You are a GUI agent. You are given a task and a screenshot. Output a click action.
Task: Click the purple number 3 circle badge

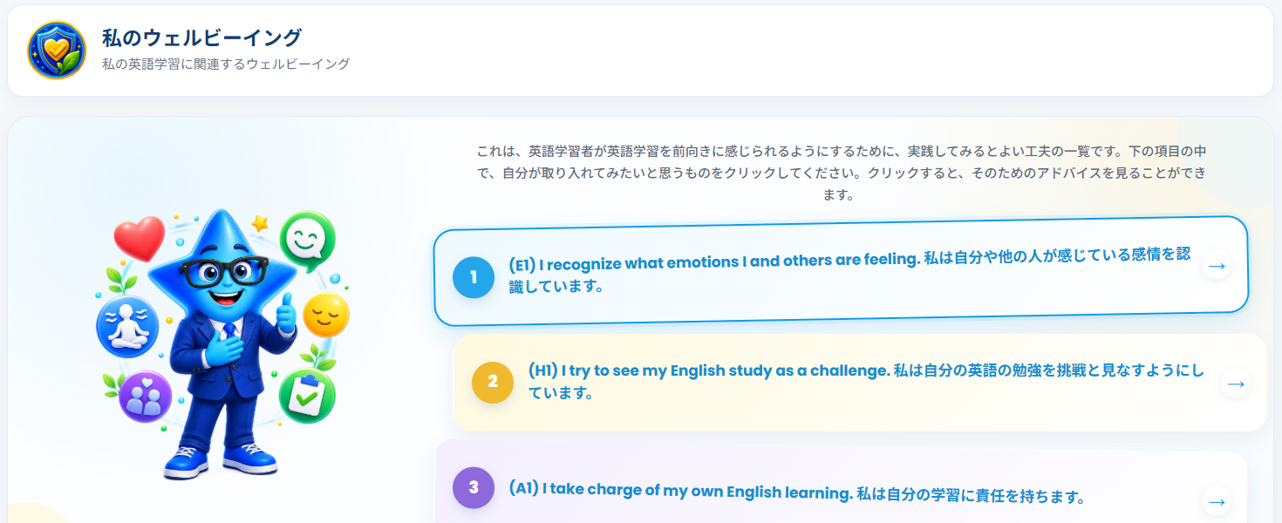click(474, 488)
